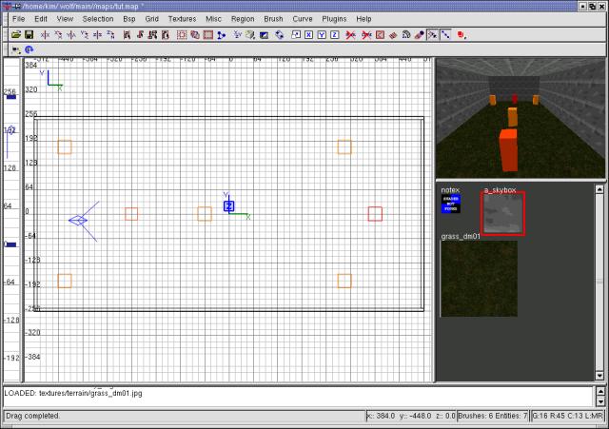Toggle the Z axis scale lock
This screenshot has width=609, height=429.
334,35
